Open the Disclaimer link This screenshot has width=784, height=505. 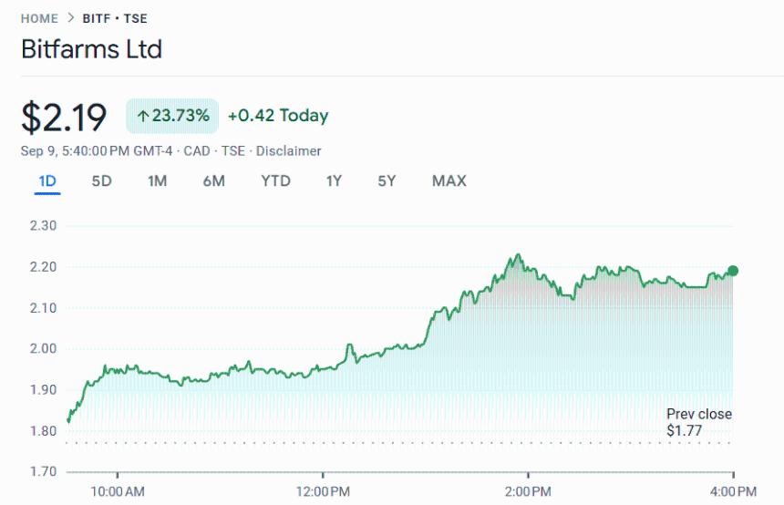pos(288,150)
